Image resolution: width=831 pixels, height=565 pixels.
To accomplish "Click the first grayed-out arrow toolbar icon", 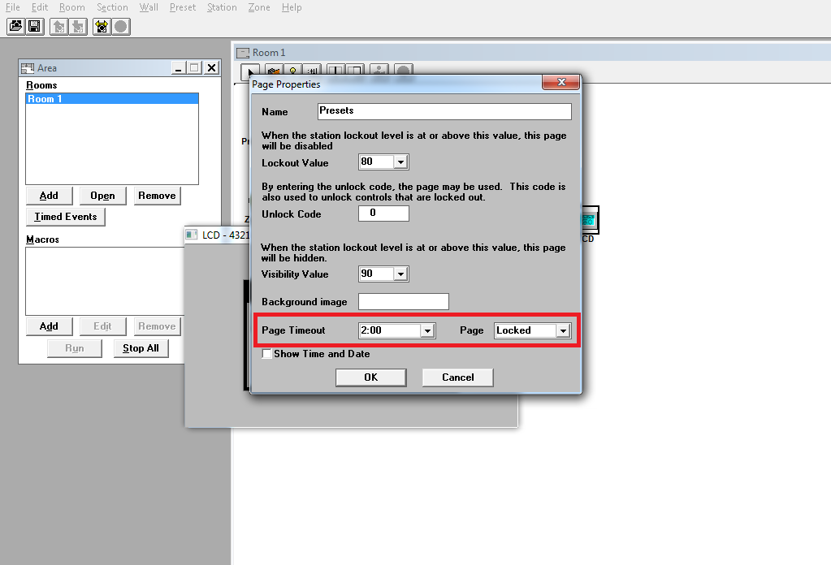I will (x=59, y=27).
